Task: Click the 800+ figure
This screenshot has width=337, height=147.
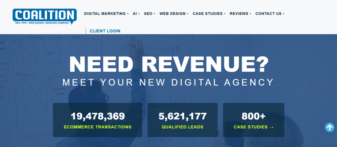Action: point(253,116)
